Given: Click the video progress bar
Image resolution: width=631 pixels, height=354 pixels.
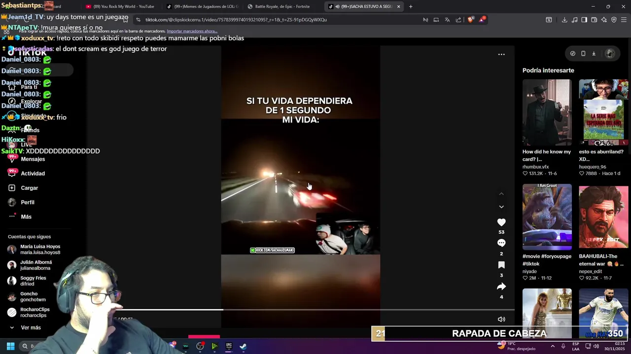Looking at the screenshot, I should (315, 310).
